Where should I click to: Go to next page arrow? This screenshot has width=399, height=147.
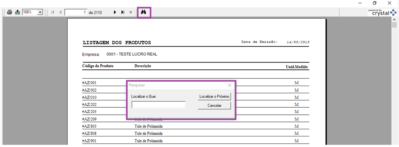115,12
